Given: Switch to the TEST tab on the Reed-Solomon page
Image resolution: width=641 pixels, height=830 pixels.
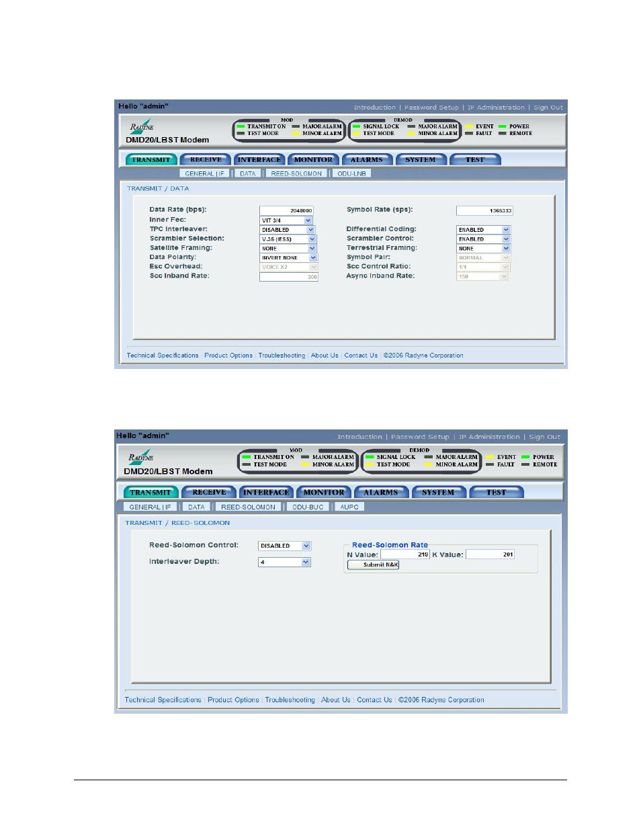Looking at the screenshot, I should pyautogui.click(x=496, y=493).
